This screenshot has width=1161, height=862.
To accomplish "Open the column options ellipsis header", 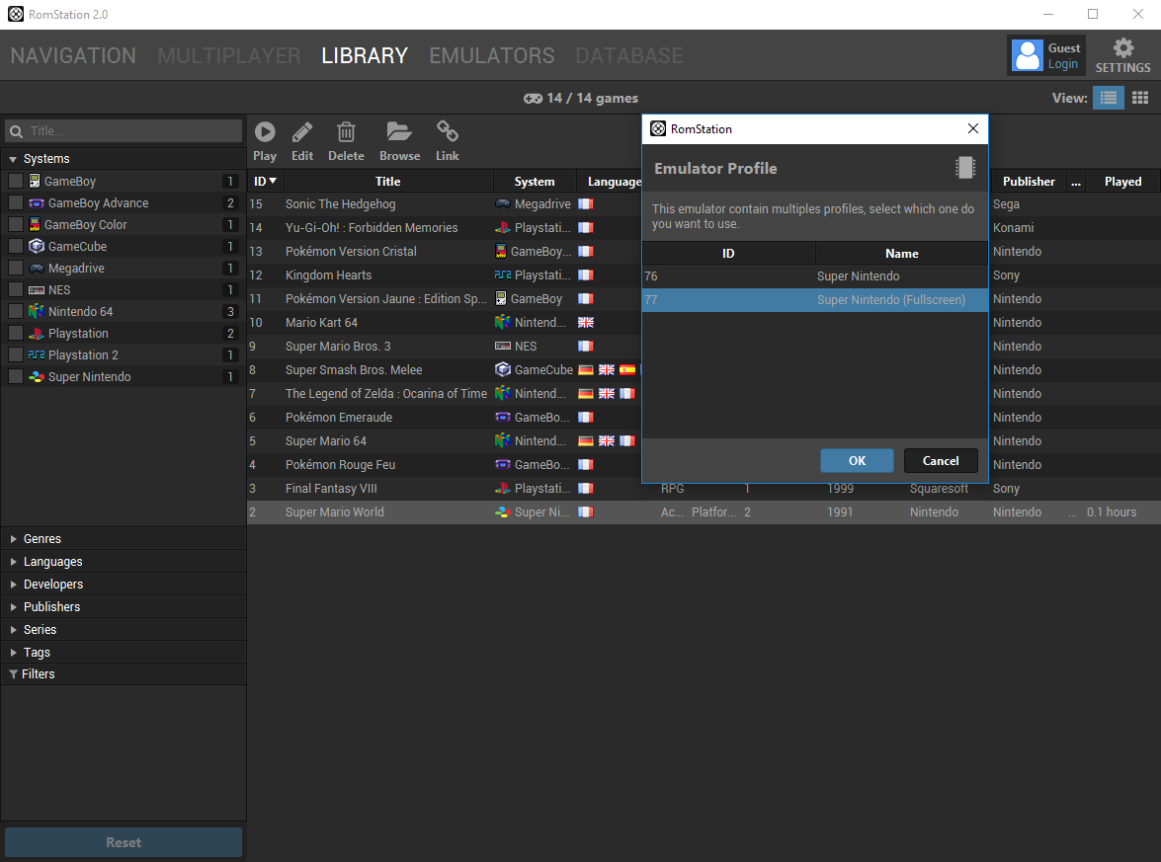I will 1076,182.
